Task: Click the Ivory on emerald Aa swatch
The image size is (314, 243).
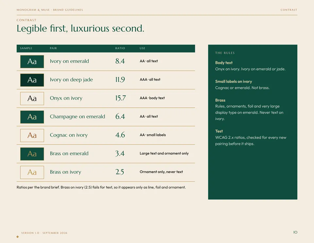Action: click(x=32, y=62)
